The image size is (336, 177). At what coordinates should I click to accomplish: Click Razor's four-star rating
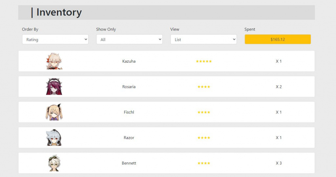204,138
